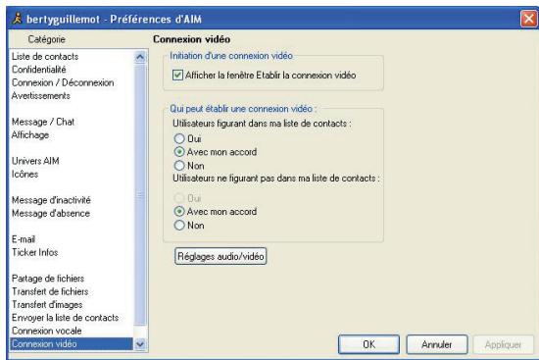Select Transfert d'images category
Viewport: 539px width, 360px height.
(47, 305)
